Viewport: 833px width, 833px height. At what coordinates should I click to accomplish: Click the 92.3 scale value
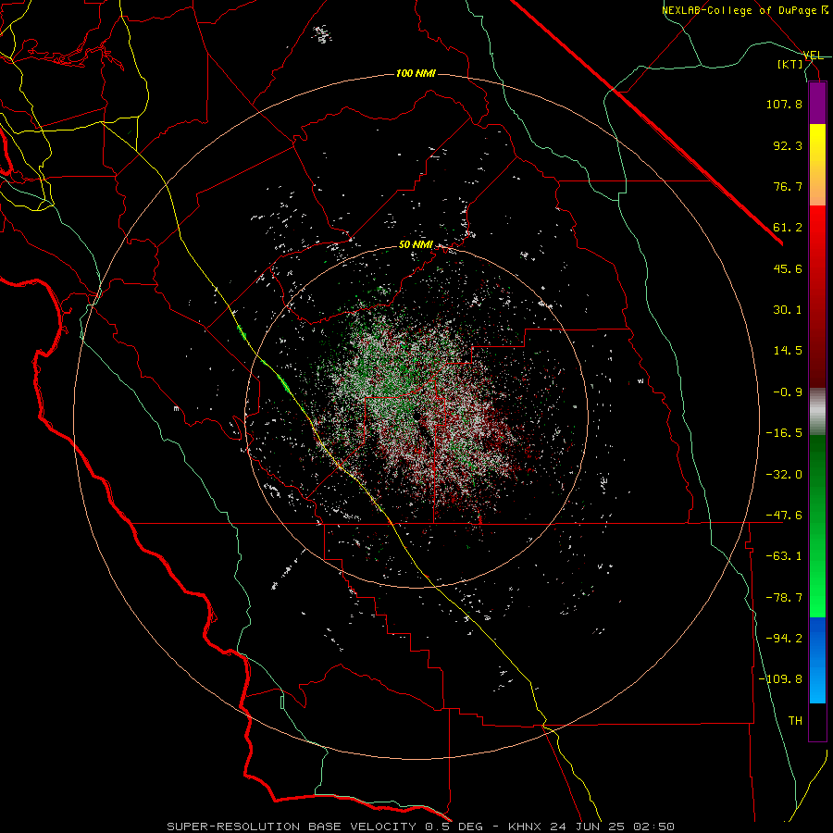tap(788, 145)
